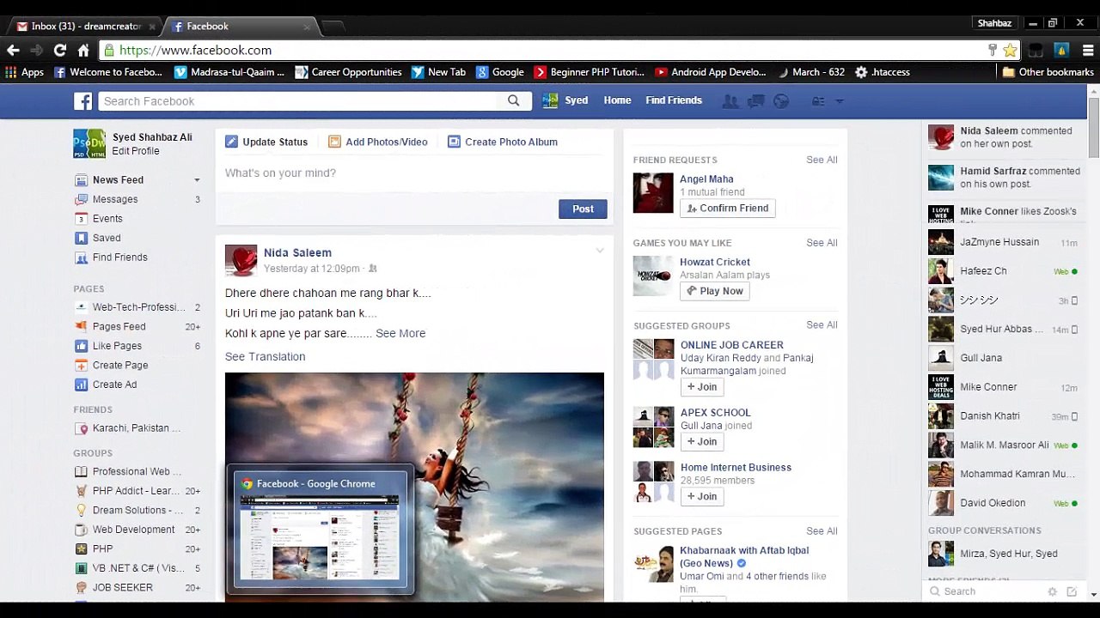The height and width of the screenshot is (618, 1100).
Task: Confirm Angel Maha's friend request
Action: 728,208
